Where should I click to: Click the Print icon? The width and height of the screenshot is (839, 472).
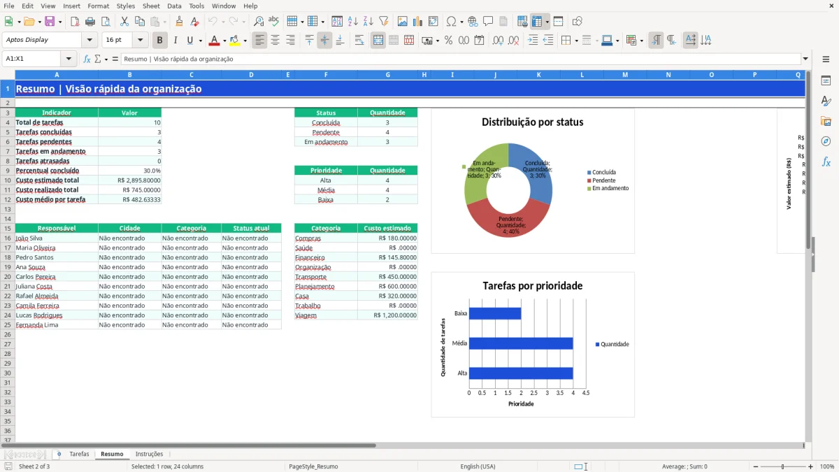(89, 22)
